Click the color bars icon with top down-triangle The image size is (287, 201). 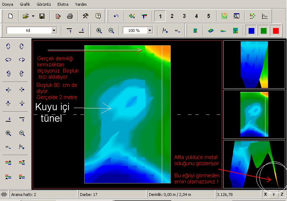tap(22, 163)
